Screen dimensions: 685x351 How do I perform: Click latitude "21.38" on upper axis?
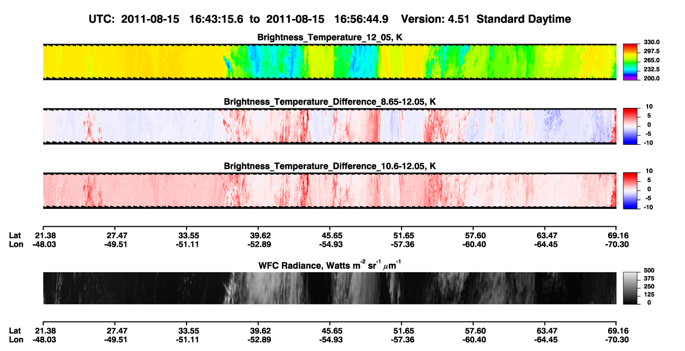(45, 236)
